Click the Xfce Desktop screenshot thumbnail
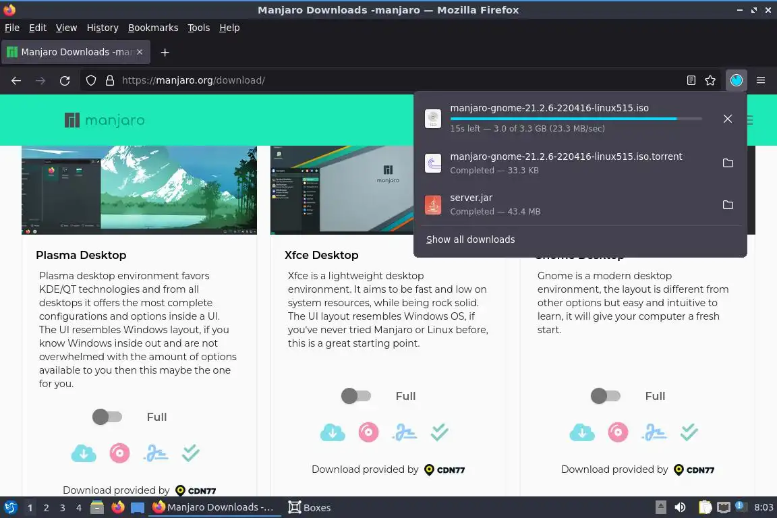This screenshot has height=518, width=777. pyautogui.click(x=342, y=190)
